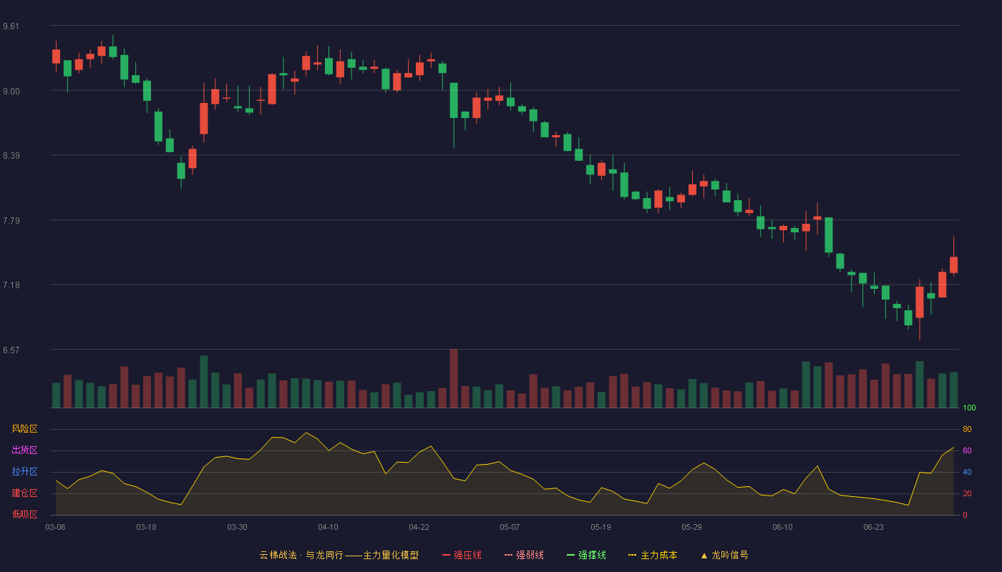Click the 9.61 price axis label

(11, 26)
